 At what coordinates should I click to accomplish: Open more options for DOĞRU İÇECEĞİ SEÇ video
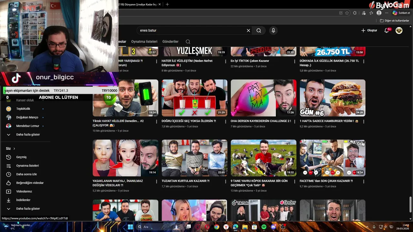pyautogui.click(x=226, y=121)
